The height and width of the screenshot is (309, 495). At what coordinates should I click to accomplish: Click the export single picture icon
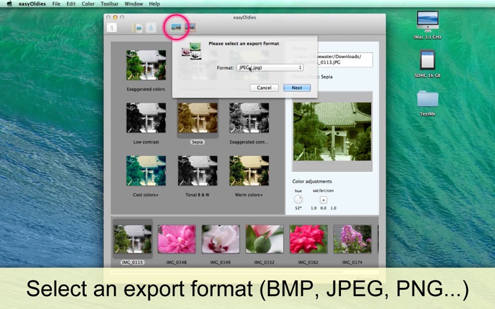pyautogui.click(x=176, y=27)
